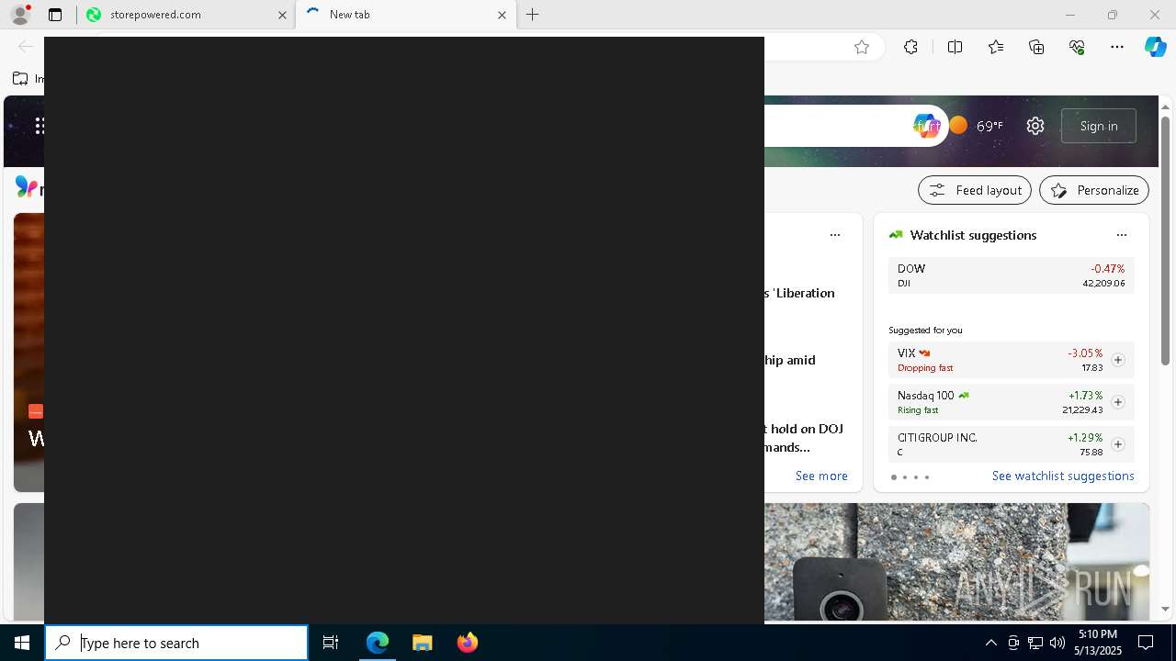This screenshot has height=661, width=1176.
Task: Close the storepowered.com tab
Action: (282, 15)
